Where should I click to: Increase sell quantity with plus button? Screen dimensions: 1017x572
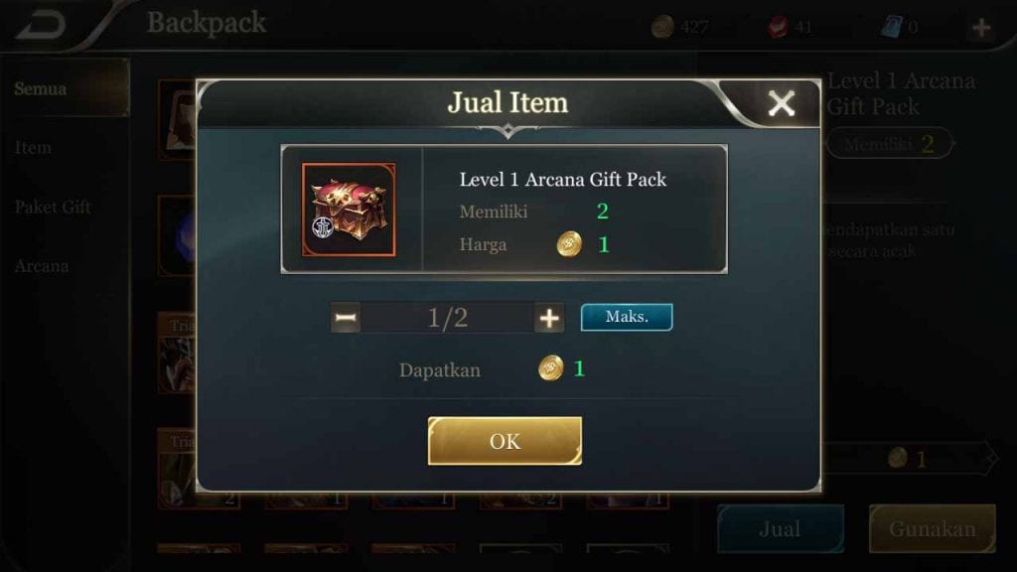click(548, 318)
